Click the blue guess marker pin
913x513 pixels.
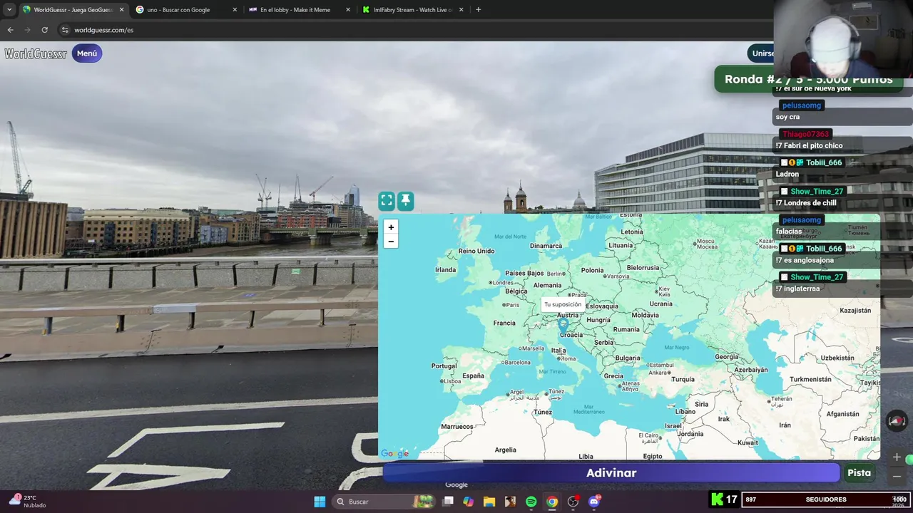click(x=563, y=326)
